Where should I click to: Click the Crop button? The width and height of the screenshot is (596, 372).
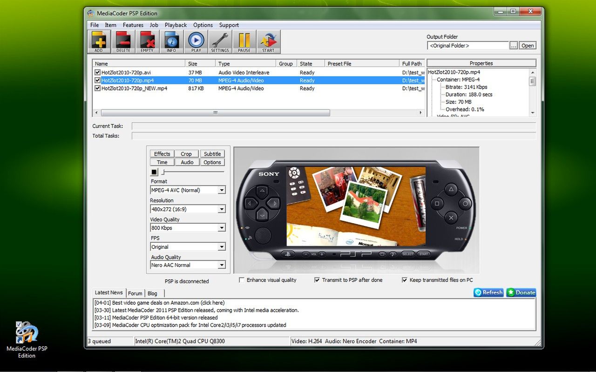point(186,154)
